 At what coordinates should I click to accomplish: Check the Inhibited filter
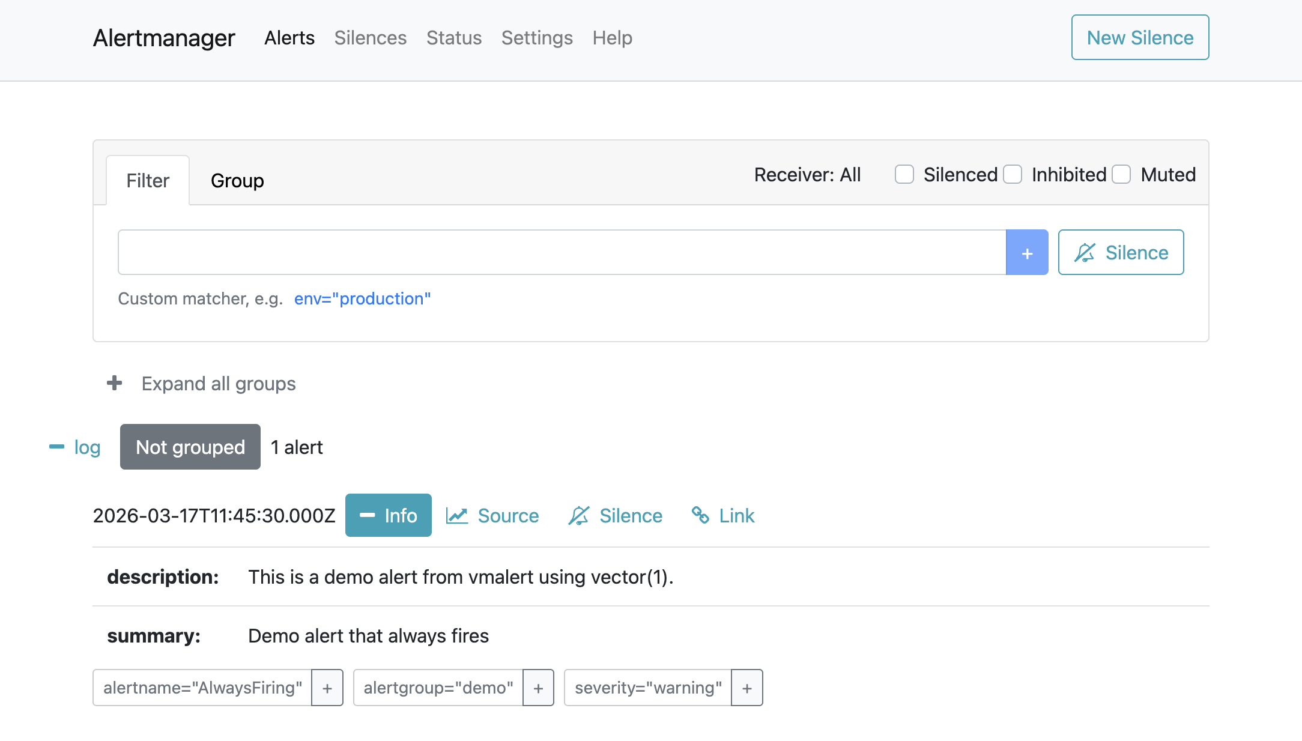coord(1013,174)
